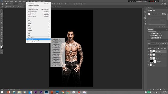Add a Levels adjustment

pos(154,33)
